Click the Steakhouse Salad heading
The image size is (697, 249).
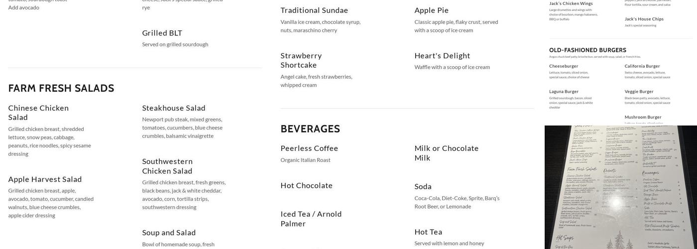pos(174,108)
